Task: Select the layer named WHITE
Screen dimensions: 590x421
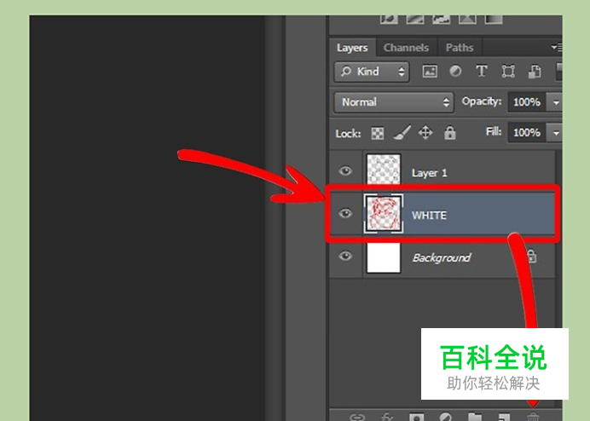Action: tap(429, 216)
